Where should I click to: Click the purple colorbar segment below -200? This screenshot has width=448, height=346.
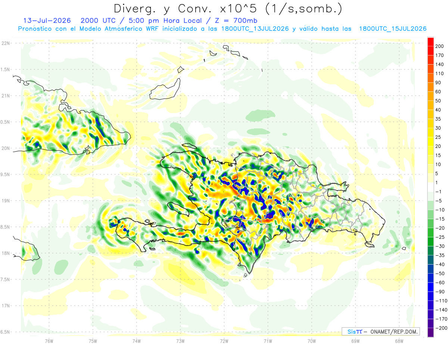coord(430,333)
